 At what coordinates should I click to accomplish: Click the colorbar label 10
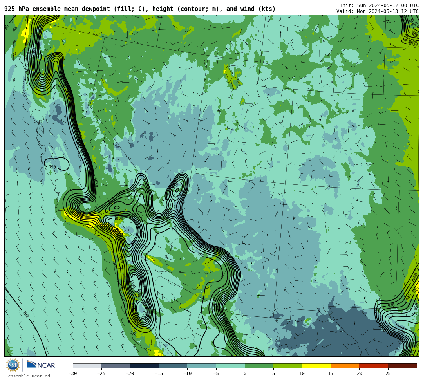pos(302,374)
